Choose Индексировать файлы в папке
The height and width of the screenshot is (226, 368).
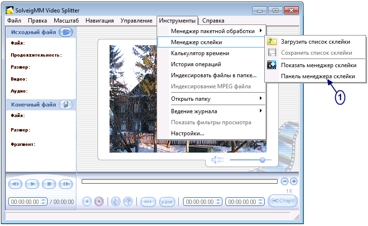pos(211,75)
